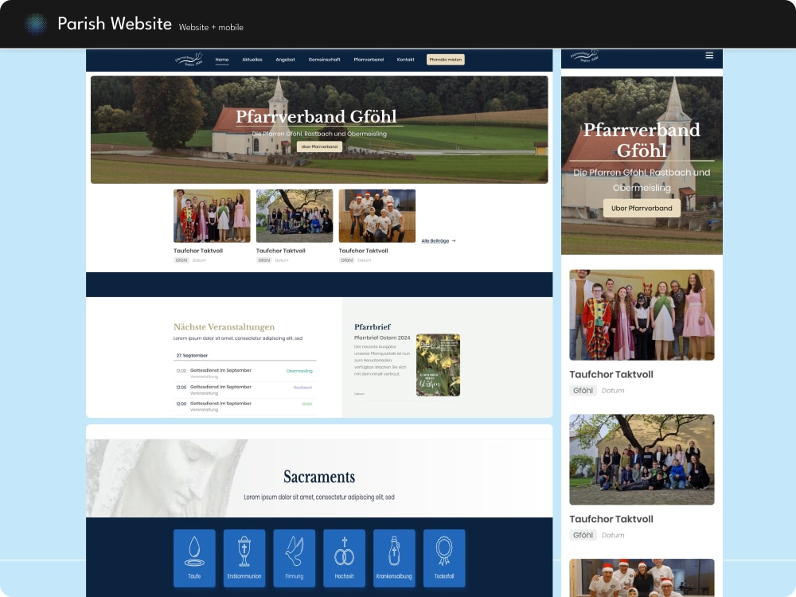Screen dimensions: 796x597
Task: Select the Firmung dove icon card
Action: pyautogui.click(x=295, y=558)
